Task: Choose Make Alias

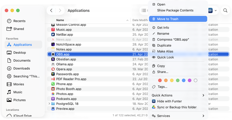Action: [x=178, y=51]
